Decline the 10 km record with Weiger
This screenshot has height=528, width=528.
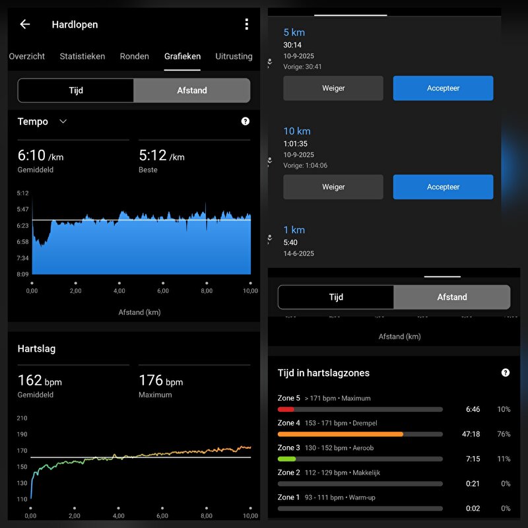point(333,187)
